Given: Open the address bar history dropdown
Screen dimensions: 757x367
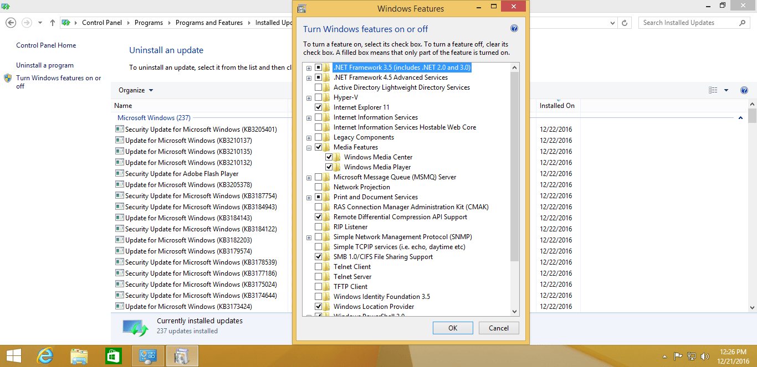Looking at the screenshot, I should (x=612, y=23).
